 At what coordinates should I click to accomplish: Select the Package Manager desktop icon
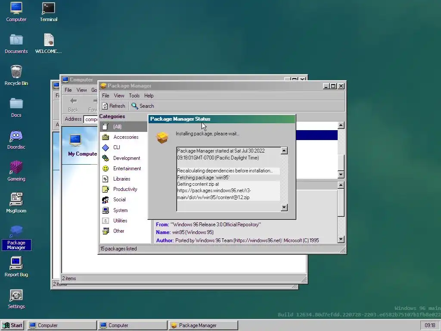[16, 238]
